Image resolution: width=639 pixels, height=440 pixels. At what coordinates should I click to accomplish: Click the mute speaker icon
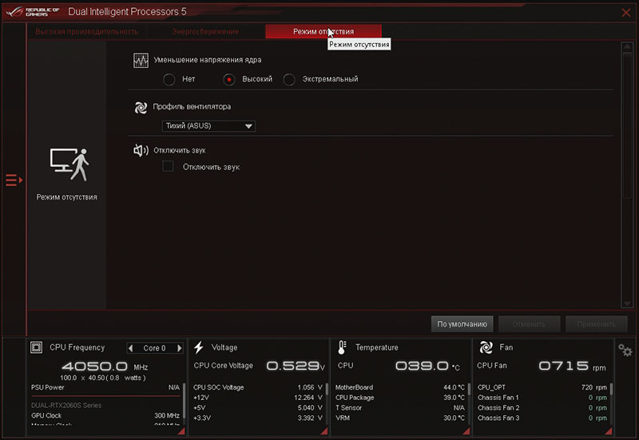141,150
